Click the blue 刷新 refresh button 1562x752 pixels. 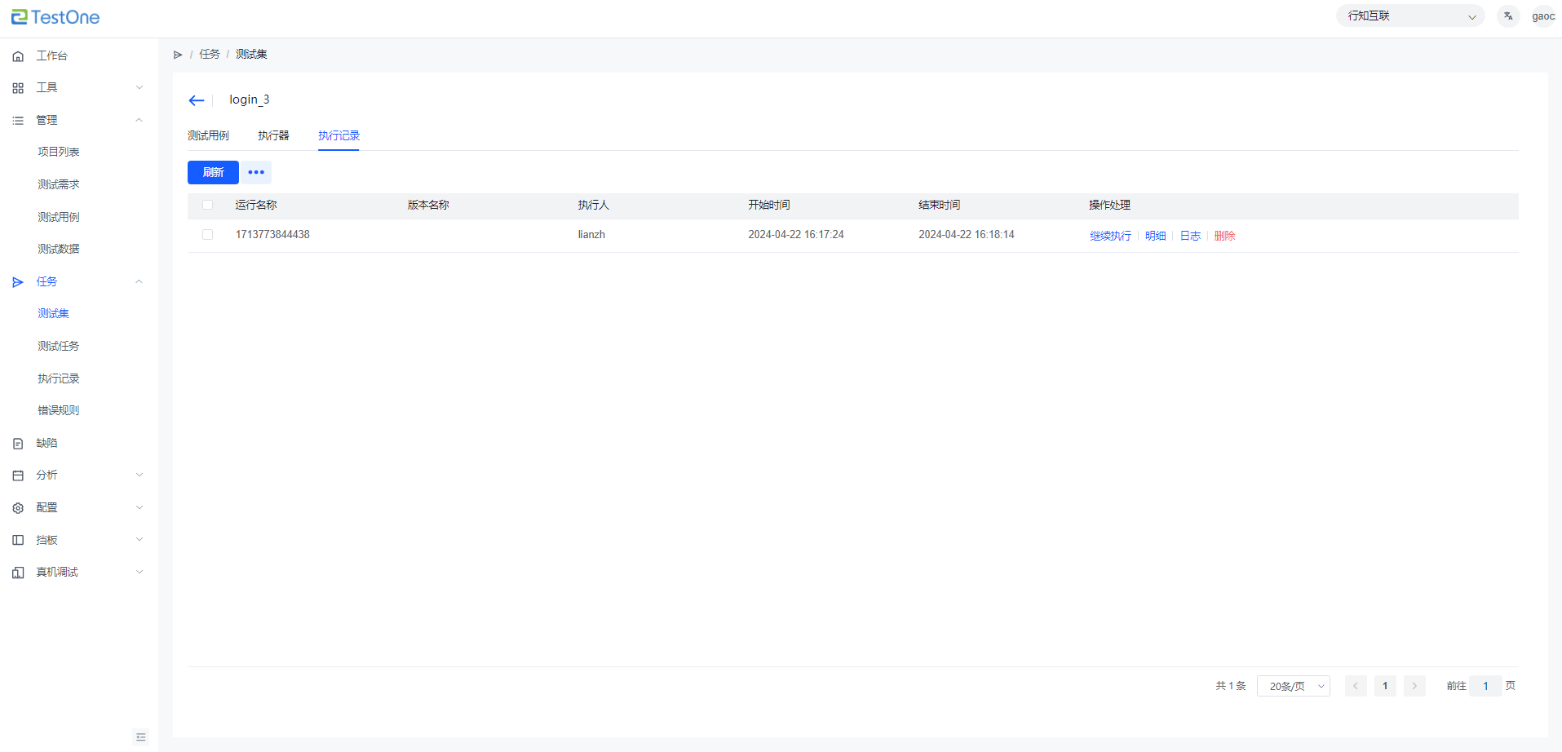pyautogui.click(x=213, y=172)
